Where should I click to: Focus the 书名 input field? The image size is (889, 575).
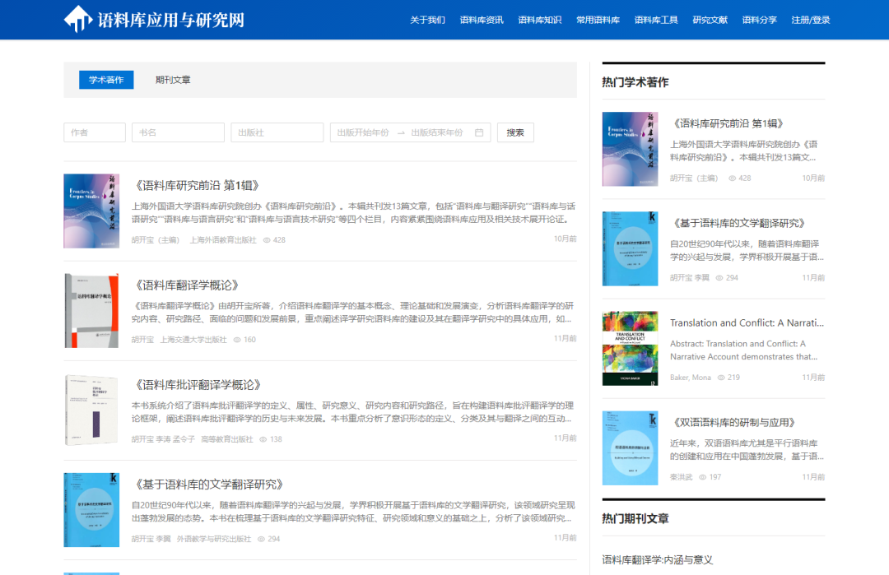click(178, 132)
